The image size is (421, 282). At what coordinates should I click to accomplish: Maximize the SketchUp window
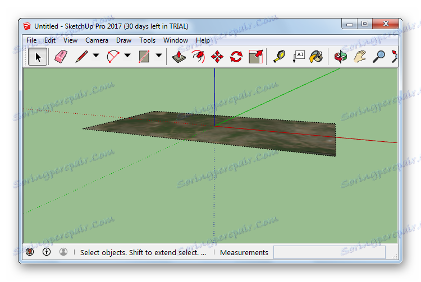[365, 24]
